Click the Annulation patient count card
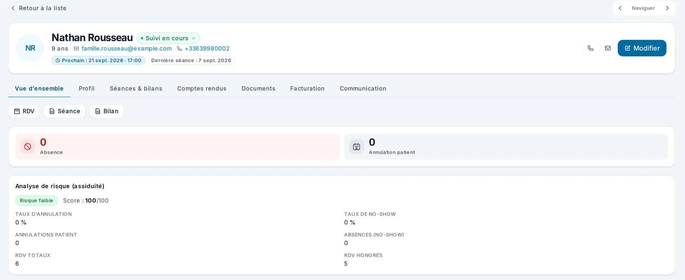Screen dimensions: 685x280 point(506,147)
